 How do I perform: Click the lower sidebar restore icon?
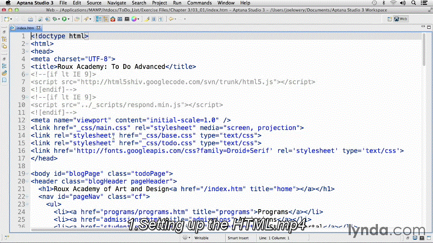(4, 59)
